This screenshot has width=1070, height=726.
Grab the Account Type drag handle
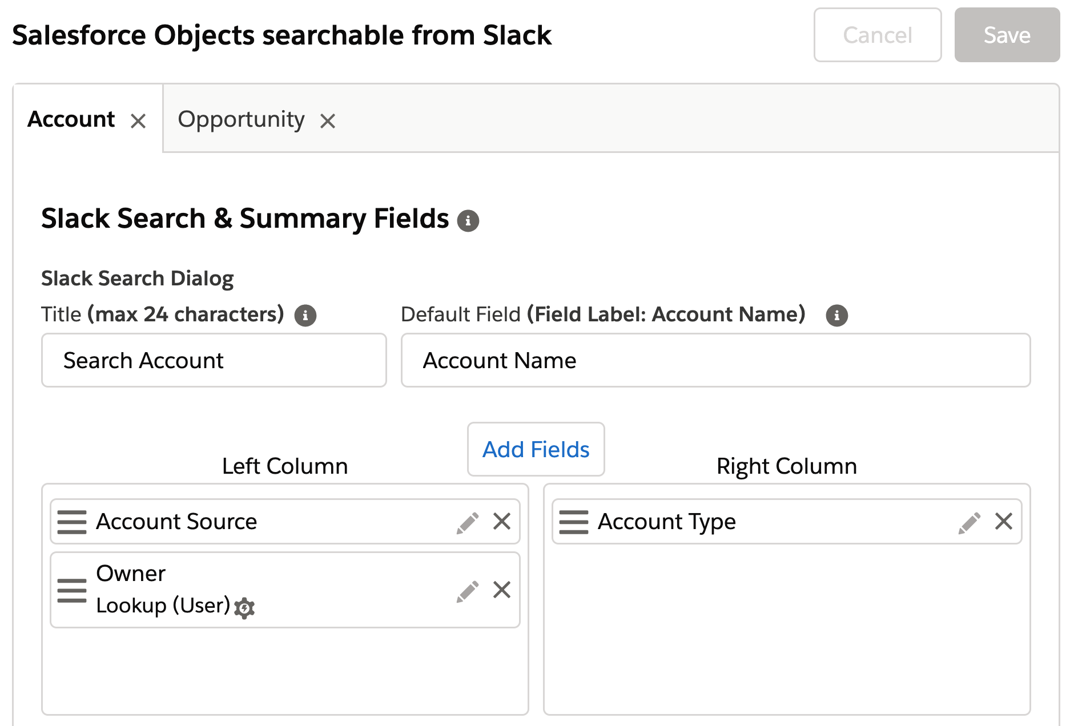(574, 522)
